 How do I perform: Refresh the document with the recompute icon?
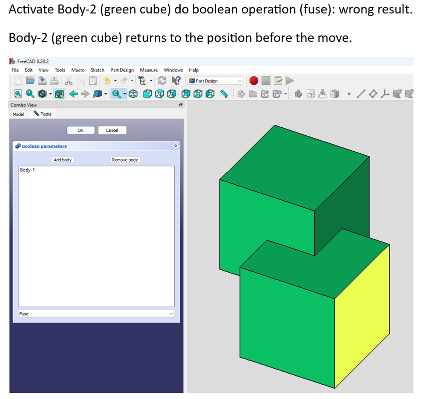pyautogui.click(x=162, y=80)
